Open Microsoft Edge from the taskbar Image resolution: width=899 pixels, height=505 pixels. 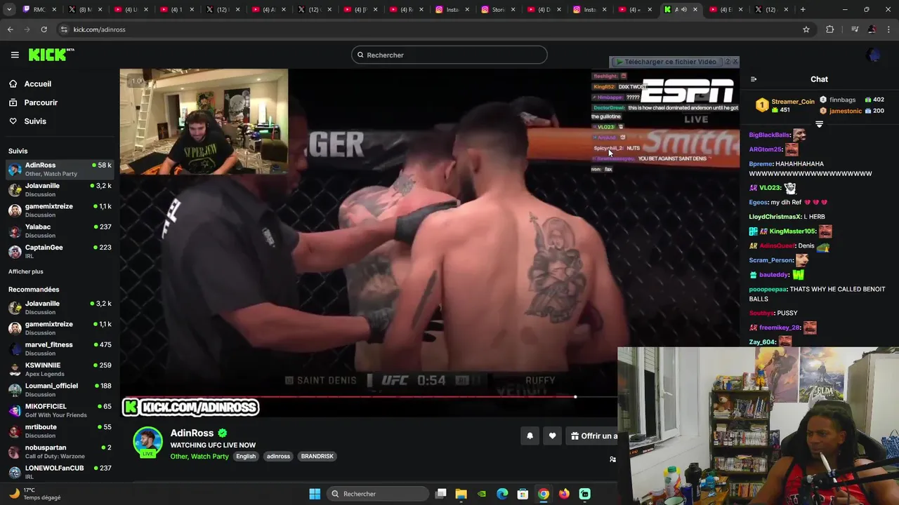tap(502, 494)
